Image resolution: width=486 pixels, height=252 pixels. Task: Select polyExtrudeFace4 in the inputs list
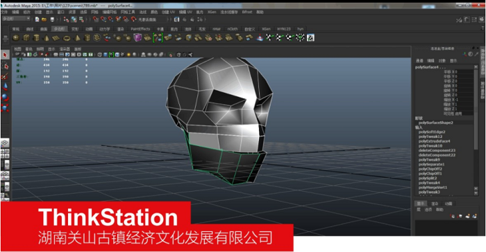coord(434,141)
